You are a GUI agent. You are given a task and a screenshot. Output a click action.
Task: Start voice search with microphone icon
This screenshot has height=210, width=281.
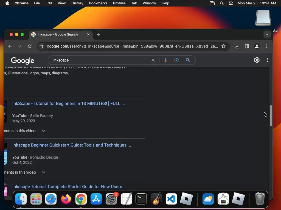[x=165, y=60]
